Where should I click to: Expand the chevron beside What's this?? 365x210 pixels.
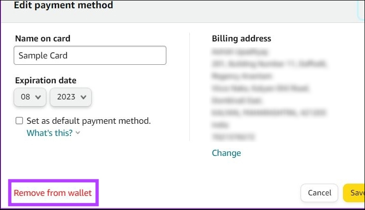coord(78,133)
